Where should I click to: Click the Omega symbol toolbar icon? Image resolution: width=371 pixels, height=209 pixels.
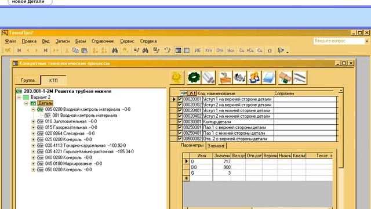pos(270,51)
